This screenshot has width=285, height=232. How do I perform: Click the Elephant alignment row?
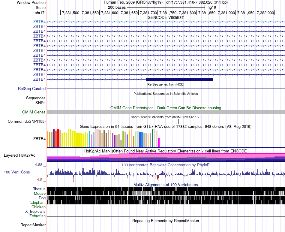coord(166,202)
